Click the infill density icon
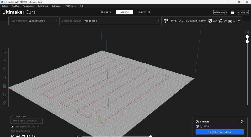 [210, 21]
